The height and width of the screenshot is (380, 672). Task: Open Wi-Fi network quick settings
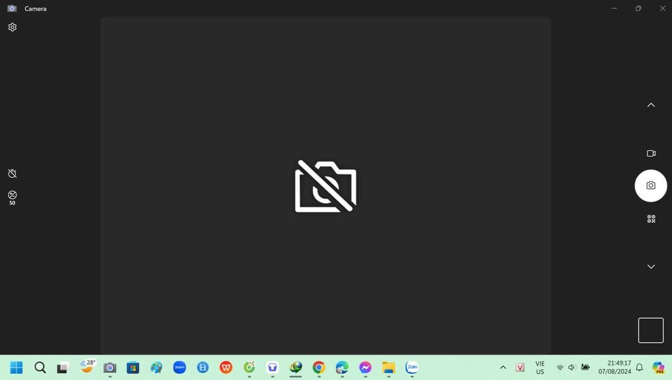[560, 368]
